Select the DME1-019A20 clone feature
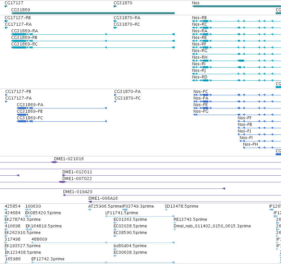 click(78, 192)
